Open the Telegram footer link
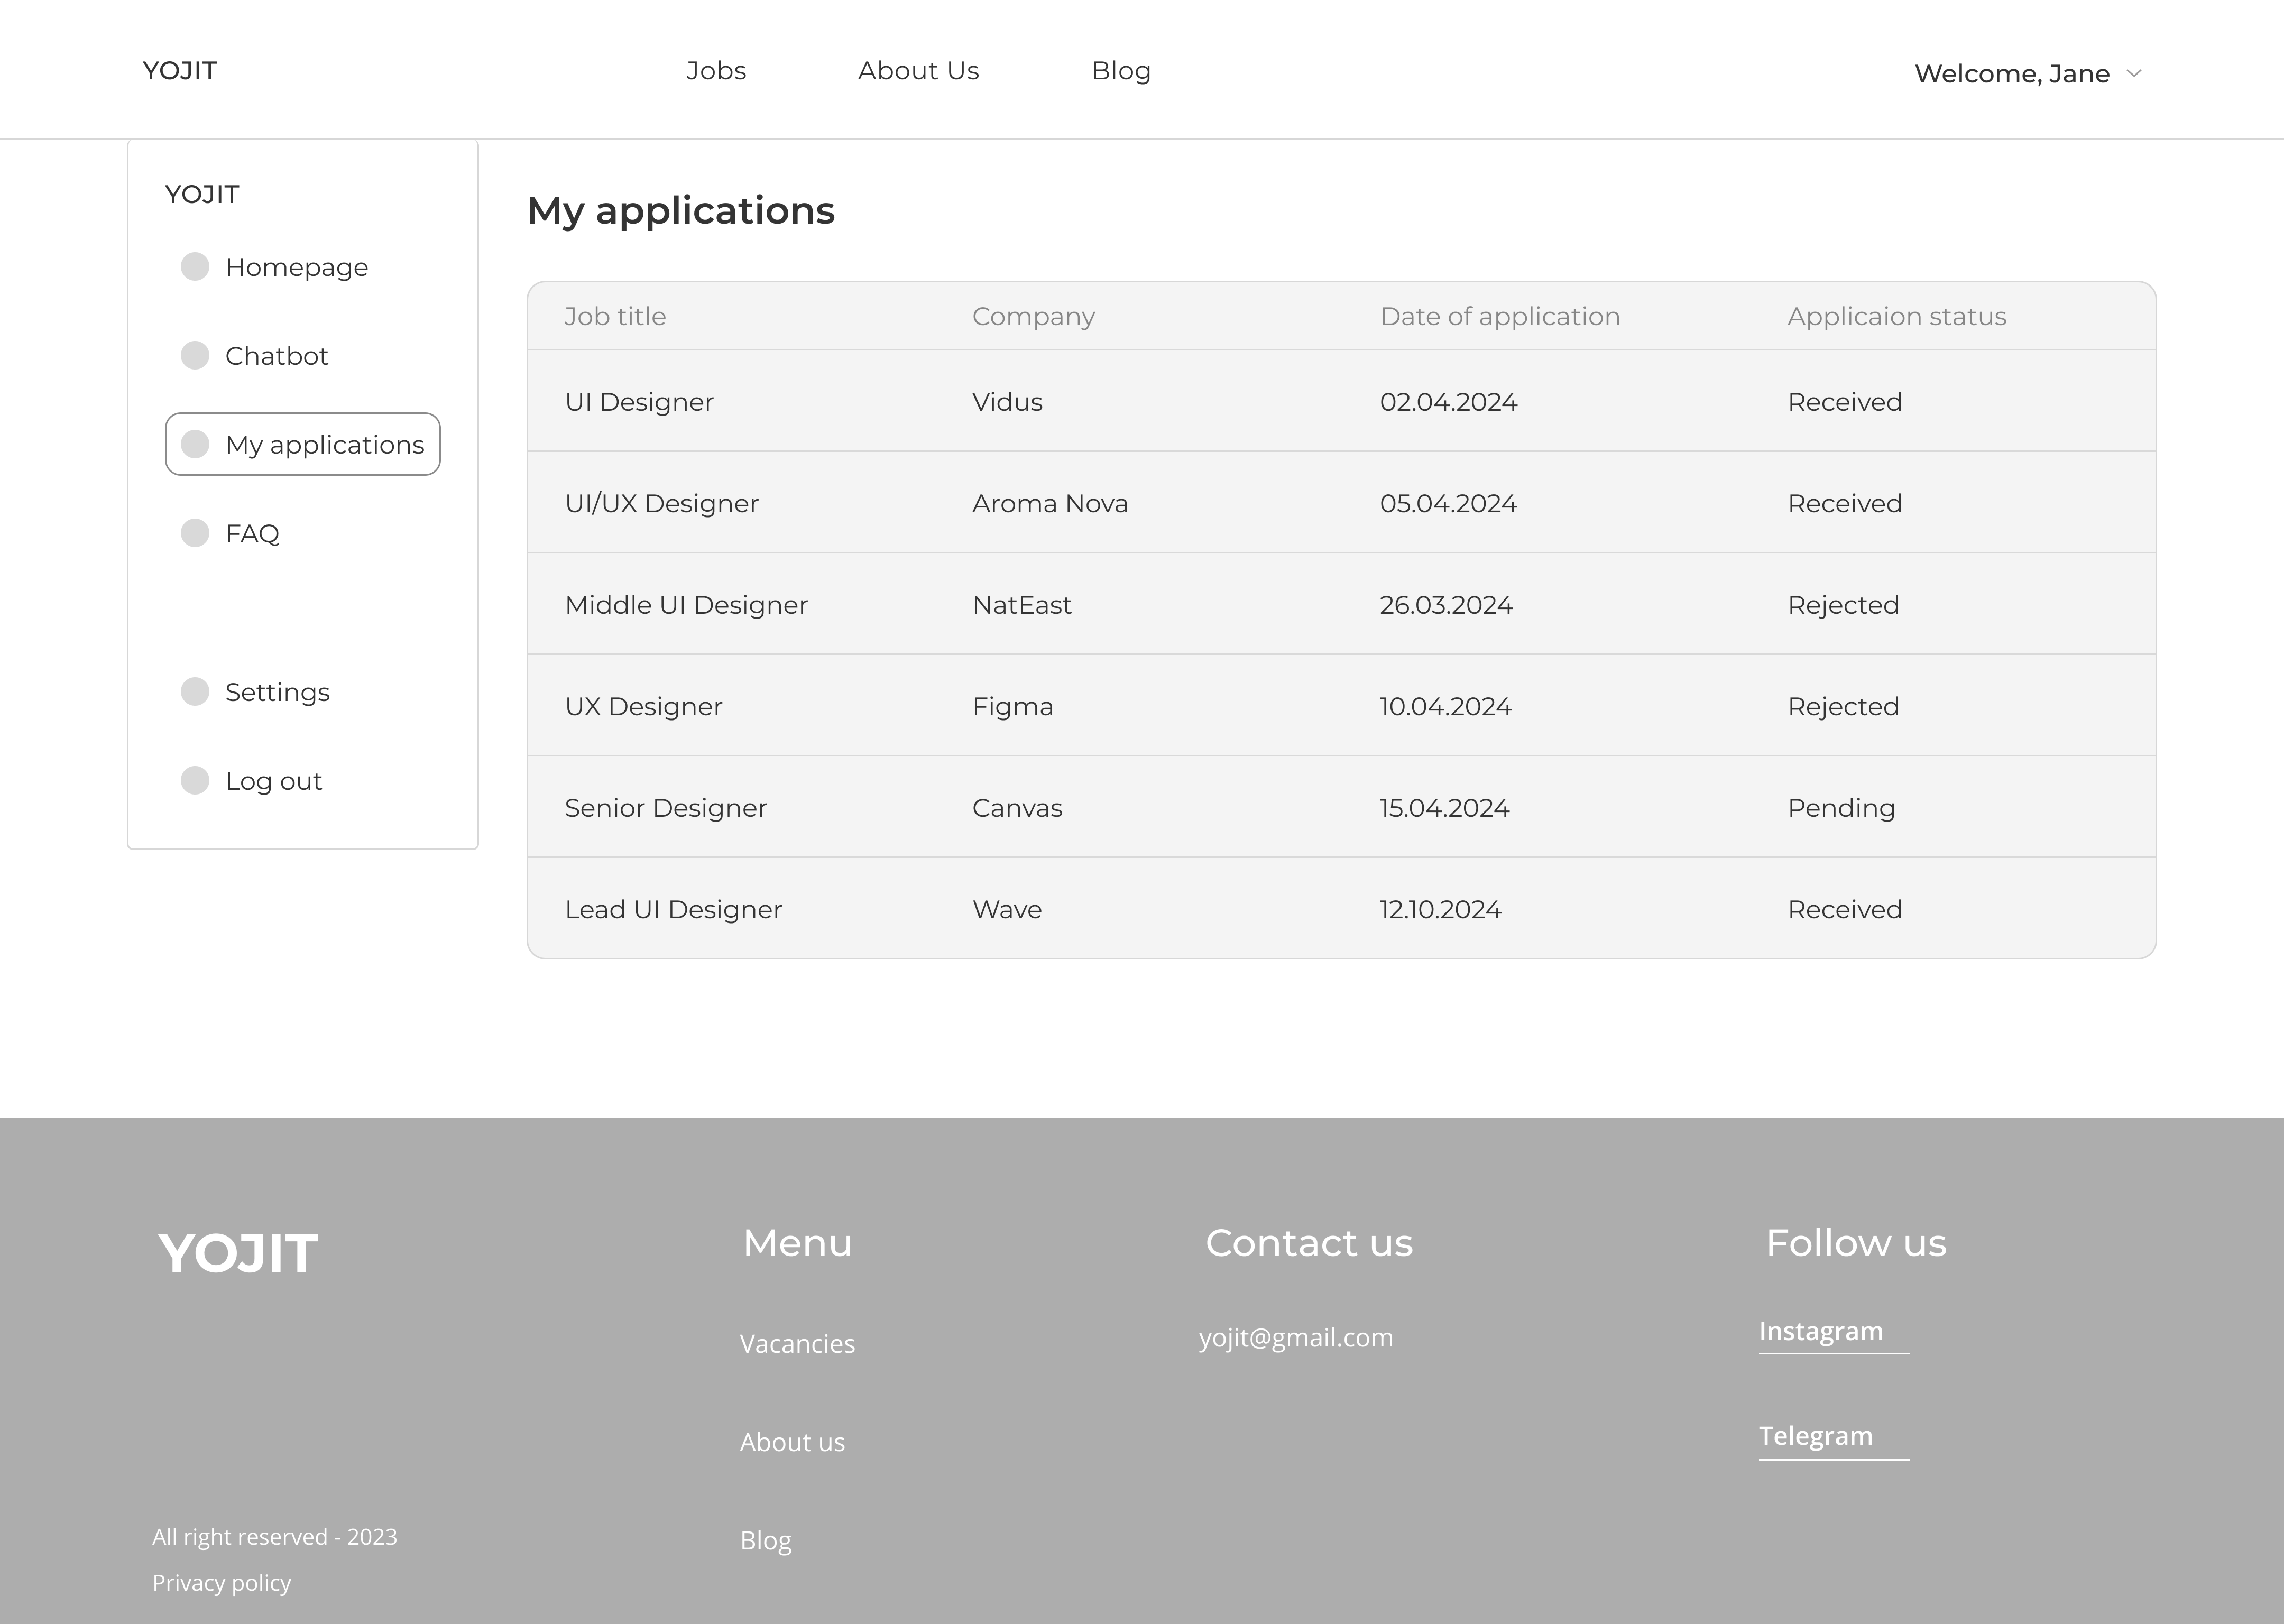The image size is (2284, 1624). pyautogui.click(x=1815, y=1436)
